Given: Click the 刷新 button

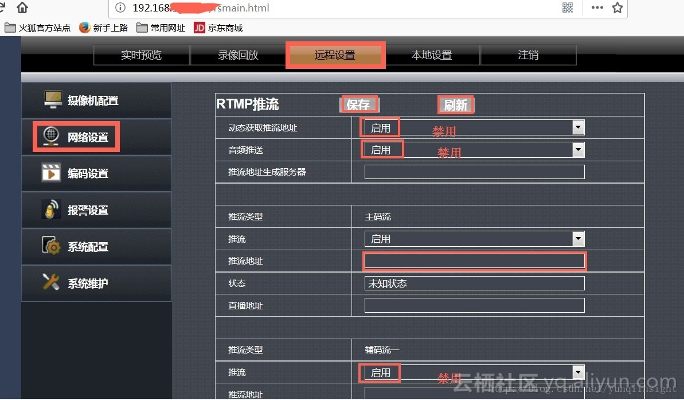Looking at the screenshot, I should pos(456,104).
